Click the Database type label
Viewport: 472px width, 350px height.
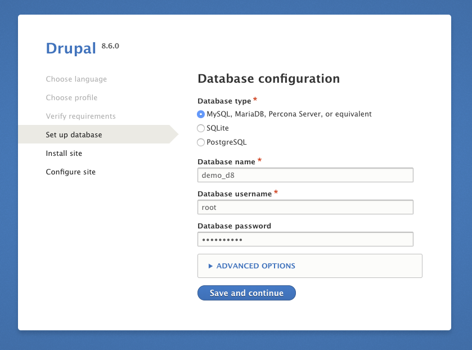[x=224, y=101]
